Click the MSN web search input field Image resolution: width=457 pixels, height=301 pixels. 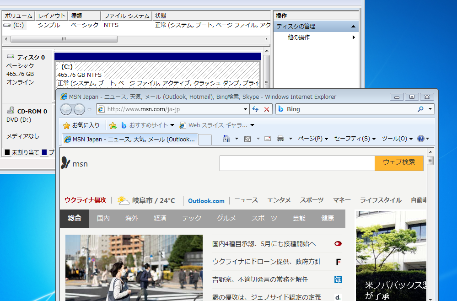tap(297, 163)
